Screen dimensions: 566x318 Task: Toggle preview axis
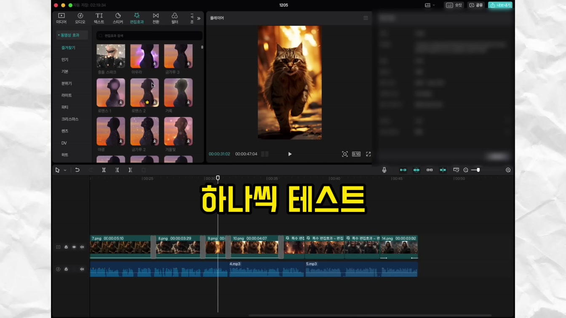pos(443,170)
